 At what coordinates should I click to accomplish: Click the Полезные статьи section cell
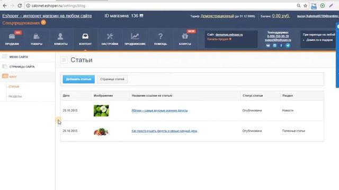pyautogui.click(x=293, y=131)
